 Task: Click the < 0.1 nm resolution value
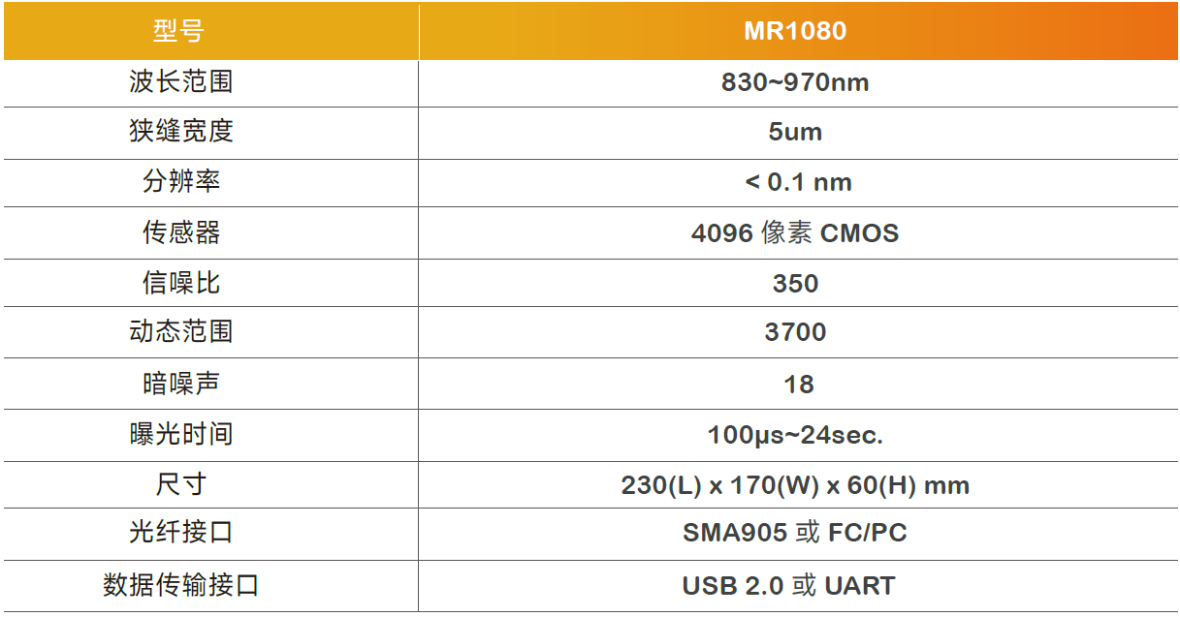point(798,182)
